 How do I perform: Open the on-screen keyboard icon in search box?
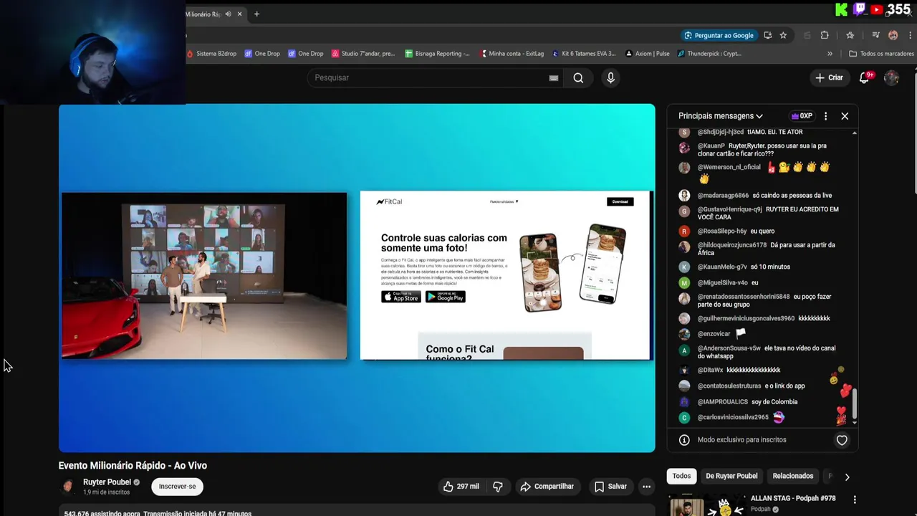tap(553, 77)
